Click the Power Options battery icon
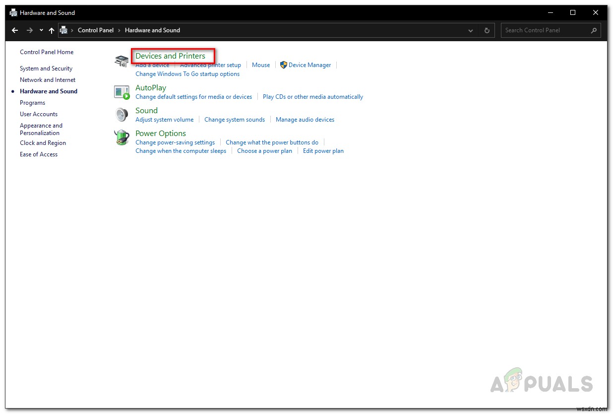The height and width of the screenshot is (414, 613). (122, 138)
